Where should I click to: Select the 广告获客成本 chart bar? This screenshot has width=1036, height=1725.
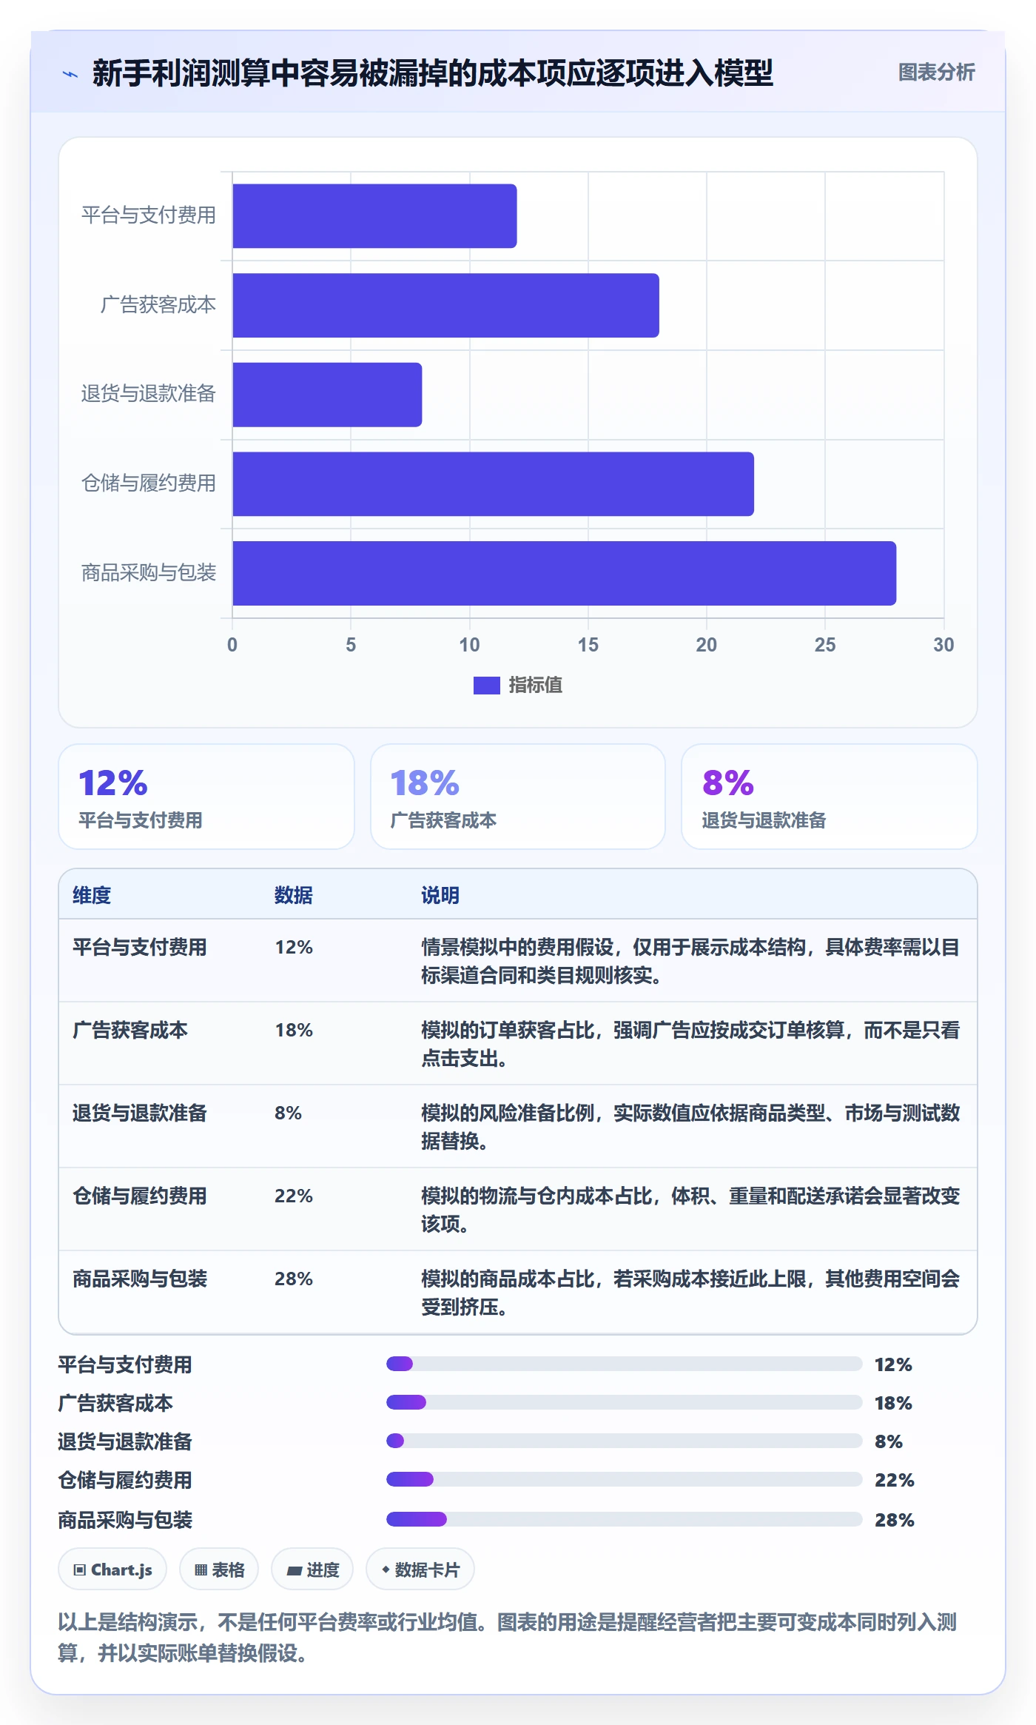[x=445, y=305]
